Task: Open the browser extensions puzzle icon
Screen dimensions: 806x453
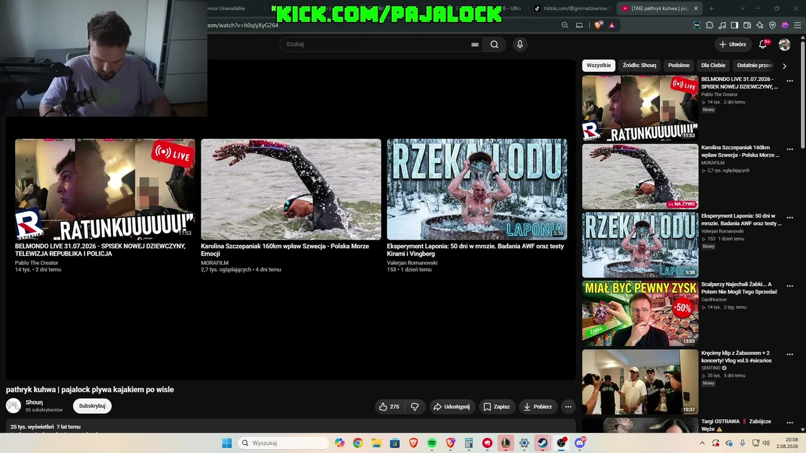Action: (x=710, y=25)
